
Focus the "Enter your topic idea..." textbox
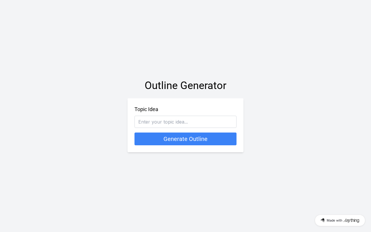tap(185, 122)
